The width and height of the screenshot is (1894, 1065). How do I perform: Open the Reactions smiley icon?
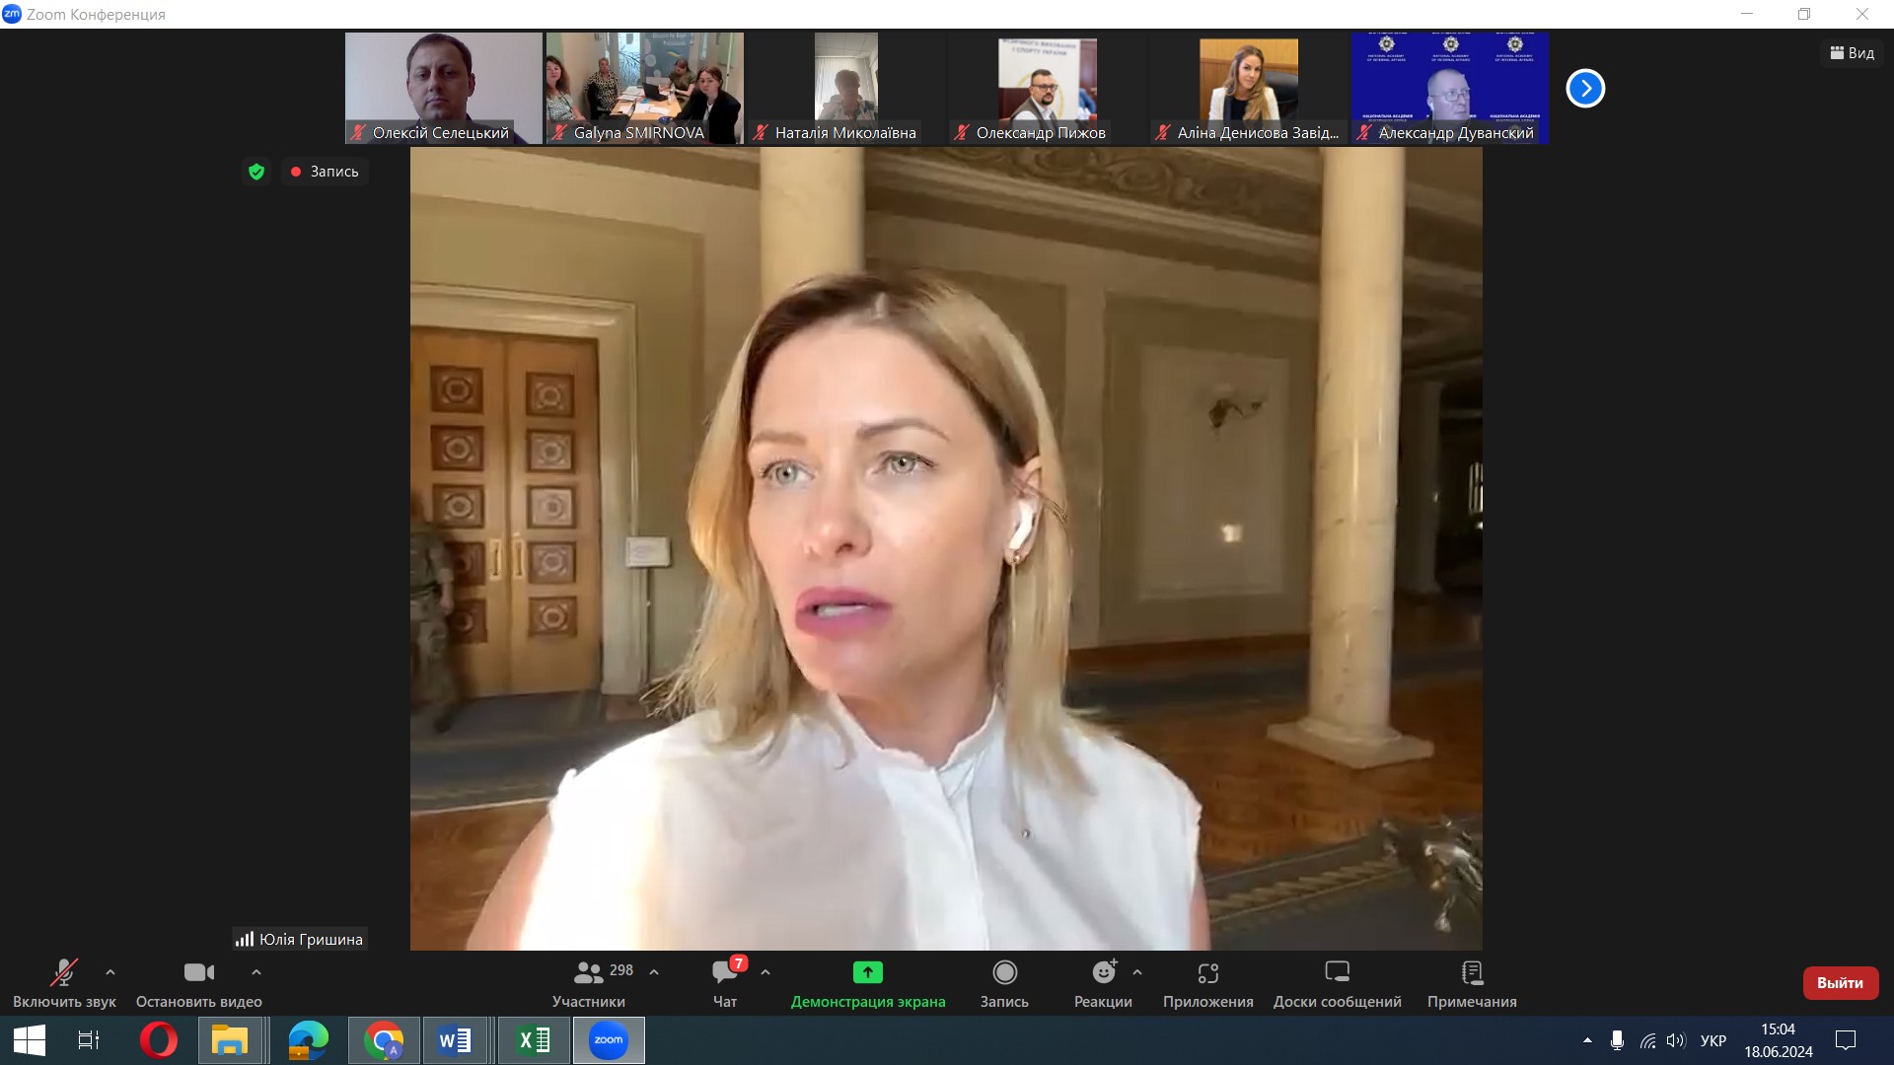1103,973
